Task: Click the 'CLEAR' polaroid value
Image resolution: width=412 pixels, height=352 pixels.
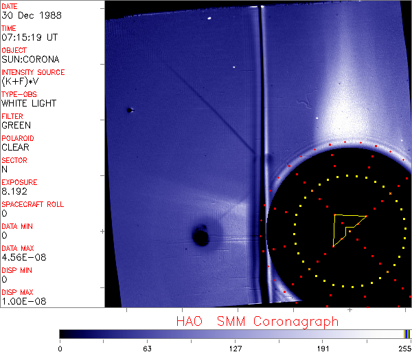Action: tap(16, 148)
